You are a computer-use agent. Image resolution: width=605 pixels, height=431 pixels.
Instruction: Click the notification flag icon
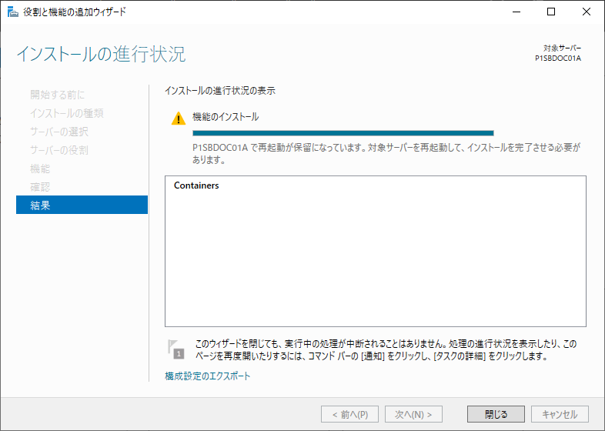(175, 349)
